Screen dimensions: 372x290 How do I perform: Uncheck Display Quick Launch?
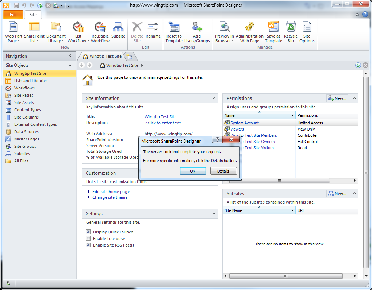tap(88, 232)
